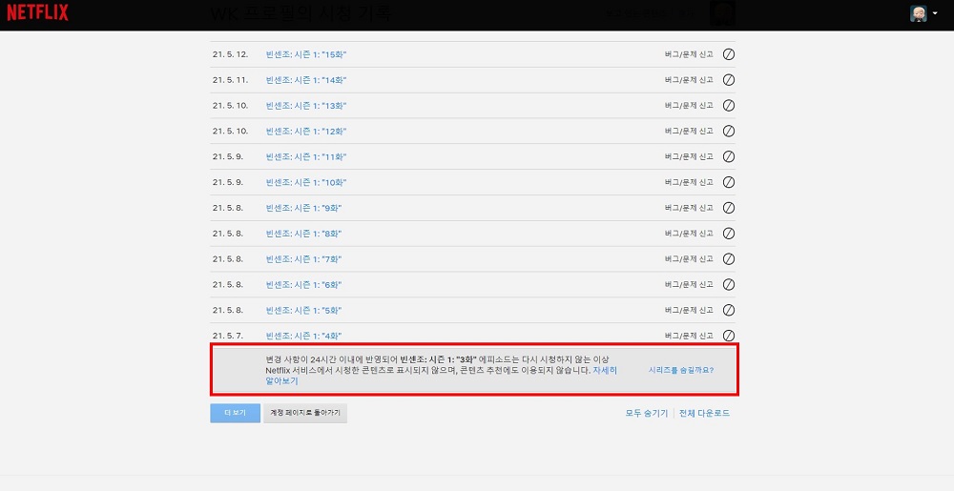Select the date 21. 5. 12.
This screenshot has height=491, width=954.
231,54
